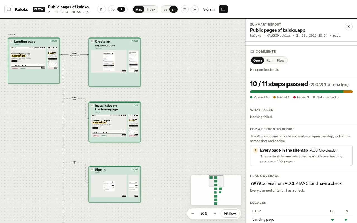Open the Kaloko home link
Viewport: 357px width, 223px height.
(x=22, y=9)
